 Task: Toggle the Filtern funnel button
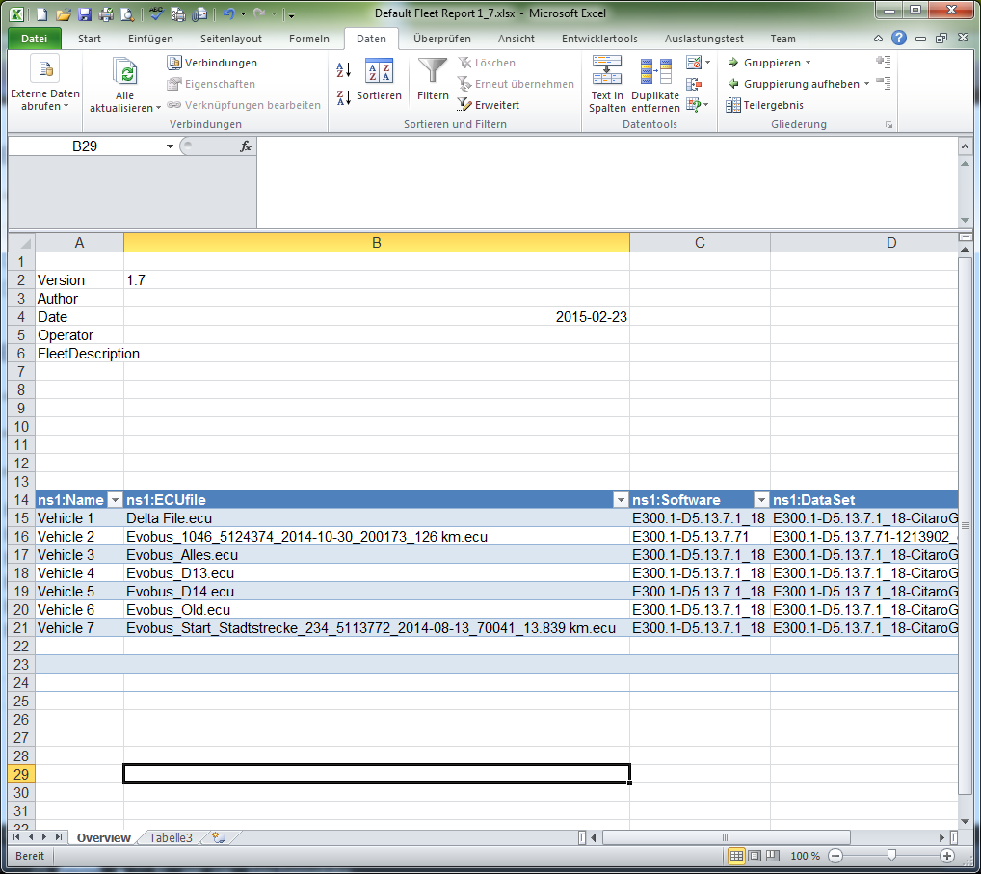(433, 79)
